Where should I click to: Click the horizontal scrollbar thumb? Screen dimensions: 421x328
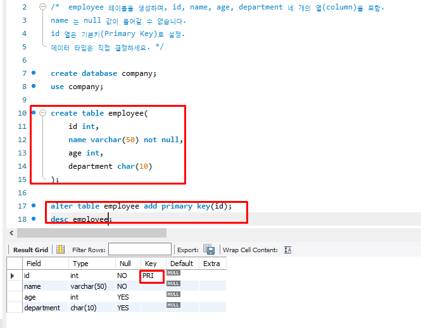92,233
